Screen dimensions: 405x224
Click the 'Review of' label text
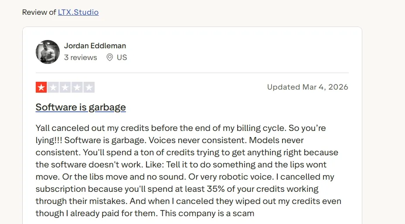[39, 12]
